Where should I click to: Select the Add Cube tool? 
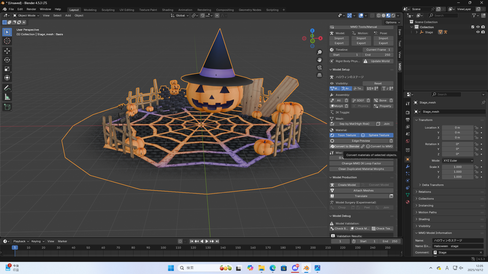pyautogui.click(x=7, y=107)
